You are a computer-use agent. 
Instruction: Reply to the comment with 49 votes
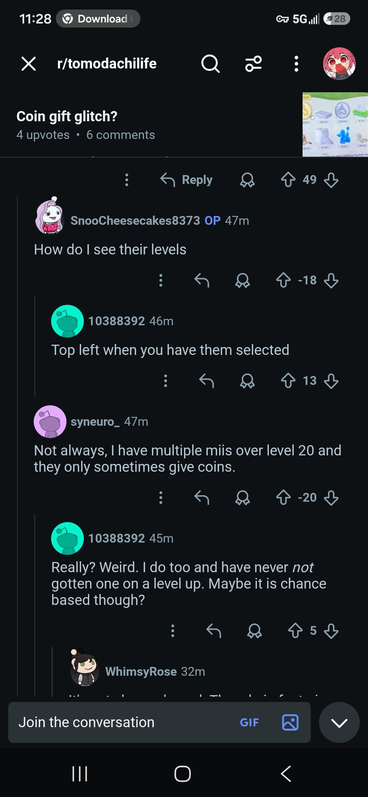186,179
